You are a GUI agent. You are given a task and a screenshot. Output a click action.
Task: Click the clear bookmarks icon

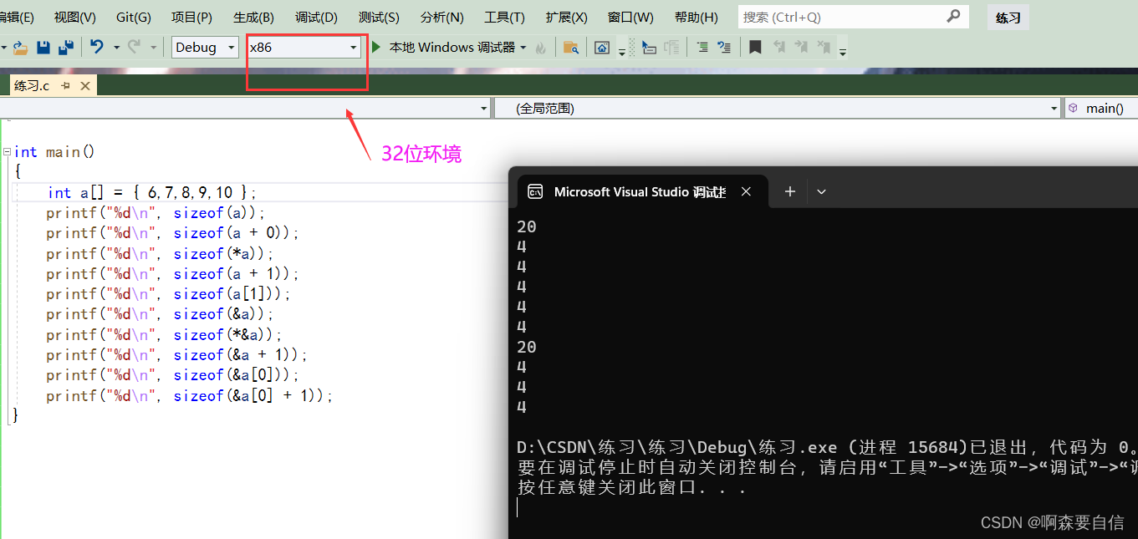(x=824, y=48)
